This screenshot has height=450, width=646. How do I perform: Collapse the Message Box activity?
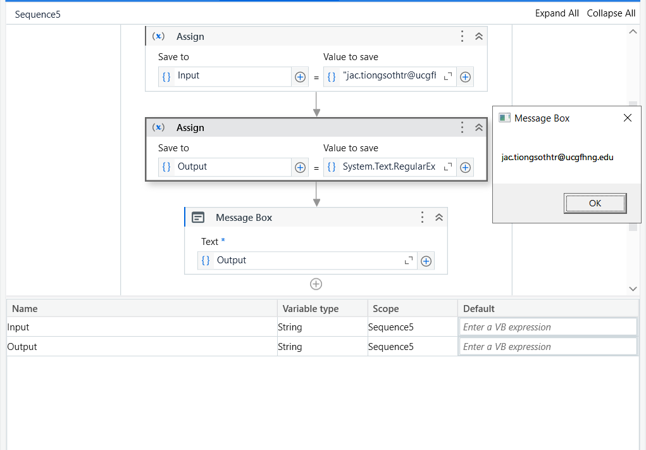(x=439, y=217)
